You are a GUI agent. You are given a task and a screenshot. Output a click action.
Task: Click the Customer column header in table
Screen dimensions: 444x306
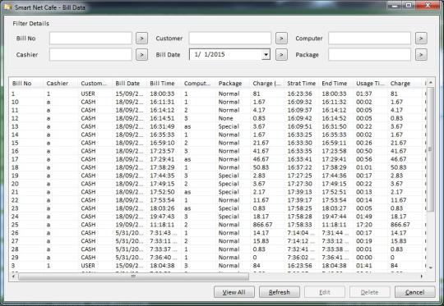(95, 84)
